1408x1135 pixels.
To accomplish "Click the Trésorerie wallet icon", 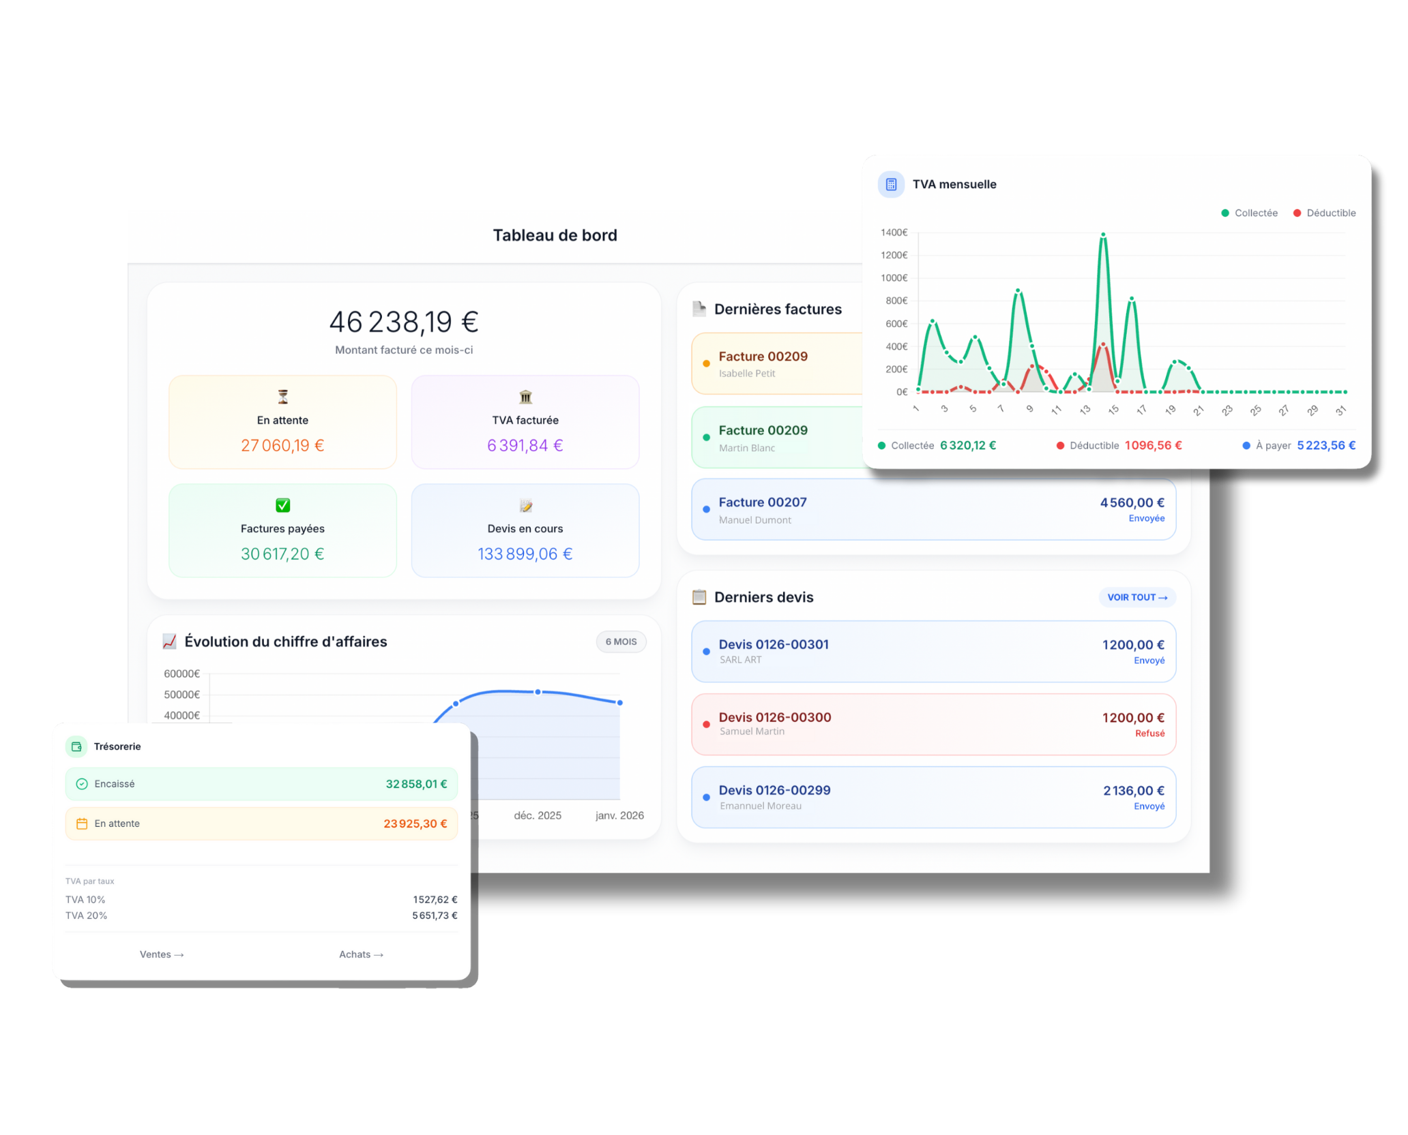I will (76, 746).
